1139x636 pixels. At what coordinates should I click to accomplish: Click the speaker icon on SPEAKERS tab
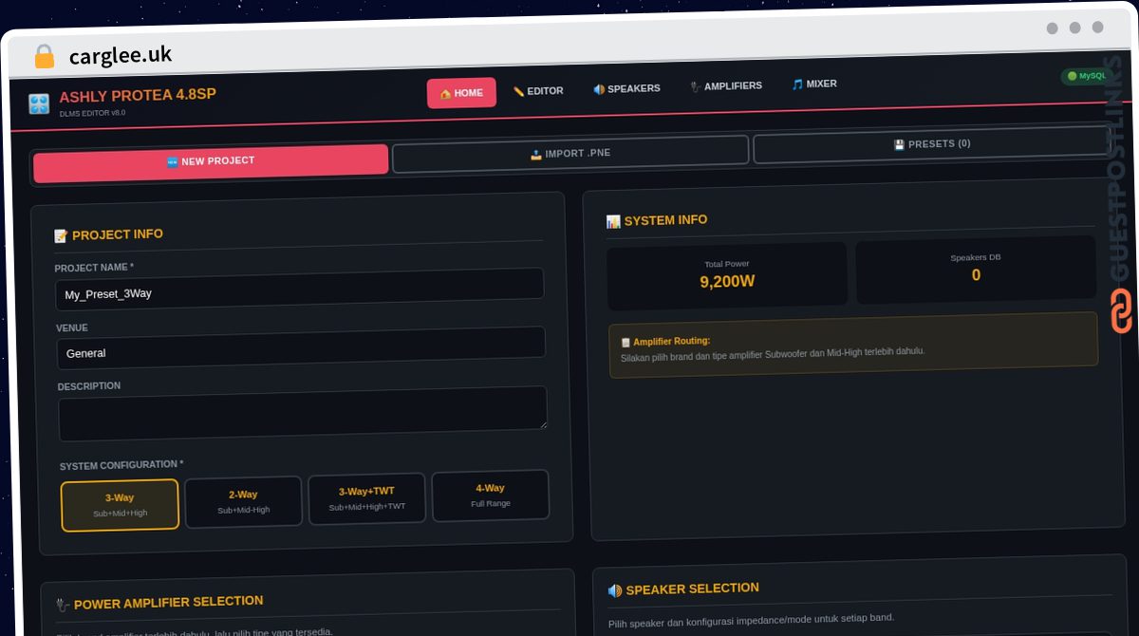click(x=599, y=90)
